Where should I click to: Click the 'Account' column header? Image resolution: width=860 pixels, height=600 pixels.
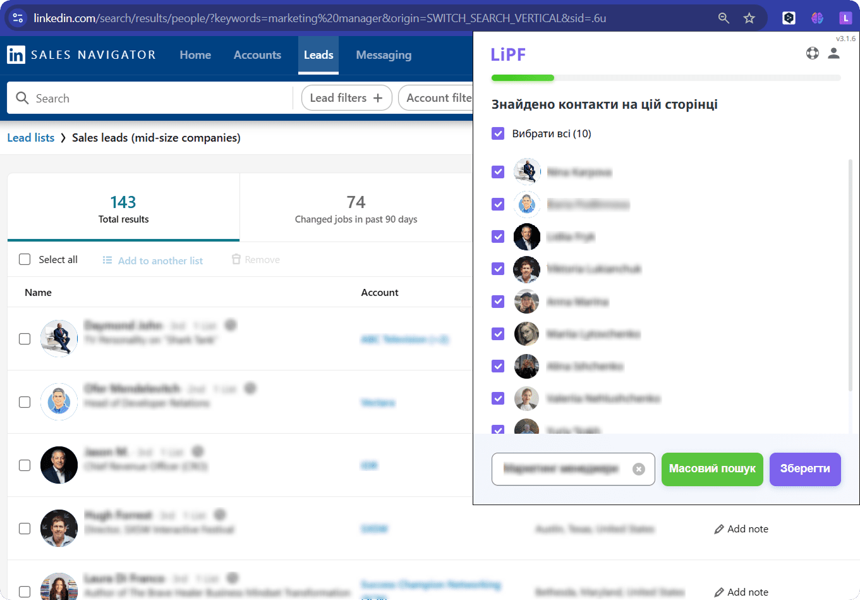[x=380, y=292]
